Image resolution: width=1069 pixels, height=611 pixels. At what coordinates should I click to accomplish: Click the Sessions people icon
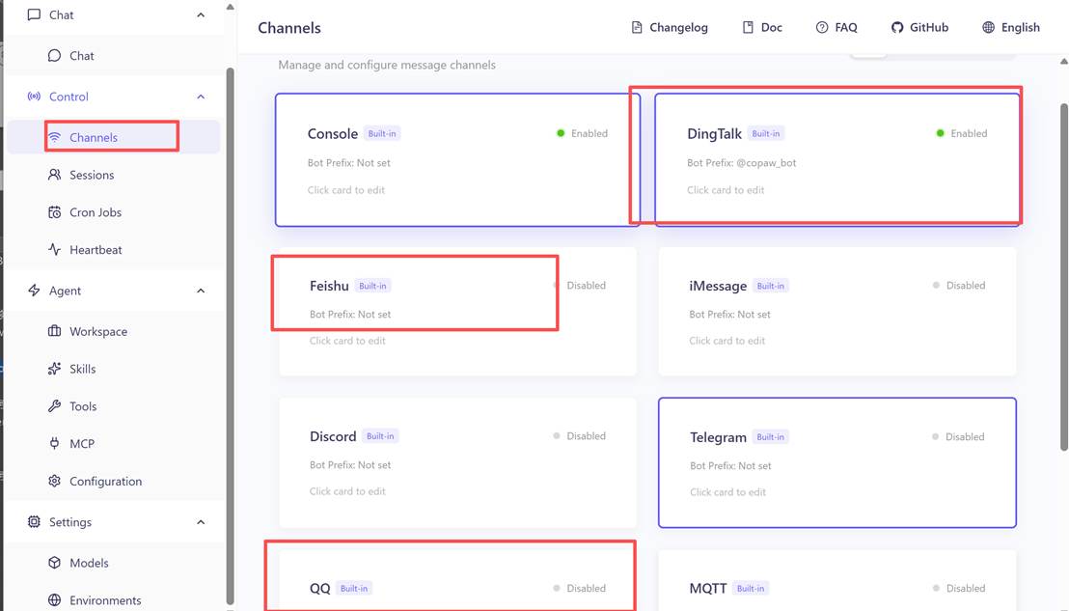[55, 175]
